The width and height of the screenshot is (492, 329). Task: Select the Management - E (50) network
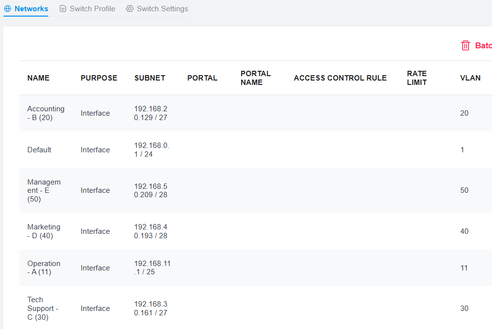(x=44, y=190)
